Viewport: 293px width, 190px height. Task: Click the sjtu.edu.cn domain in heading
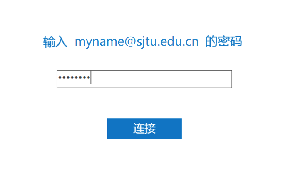click(x=168, y=41)
